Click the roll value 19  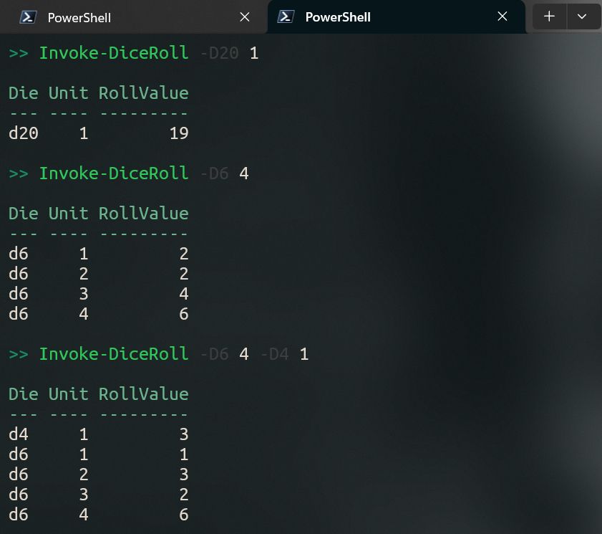(x=179, y=133)
